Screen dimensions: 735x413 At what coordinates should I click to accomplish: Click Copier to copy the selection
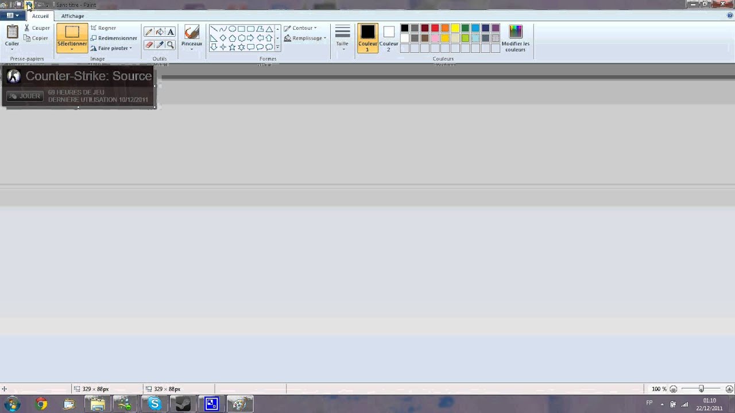(x=36, y=38)
